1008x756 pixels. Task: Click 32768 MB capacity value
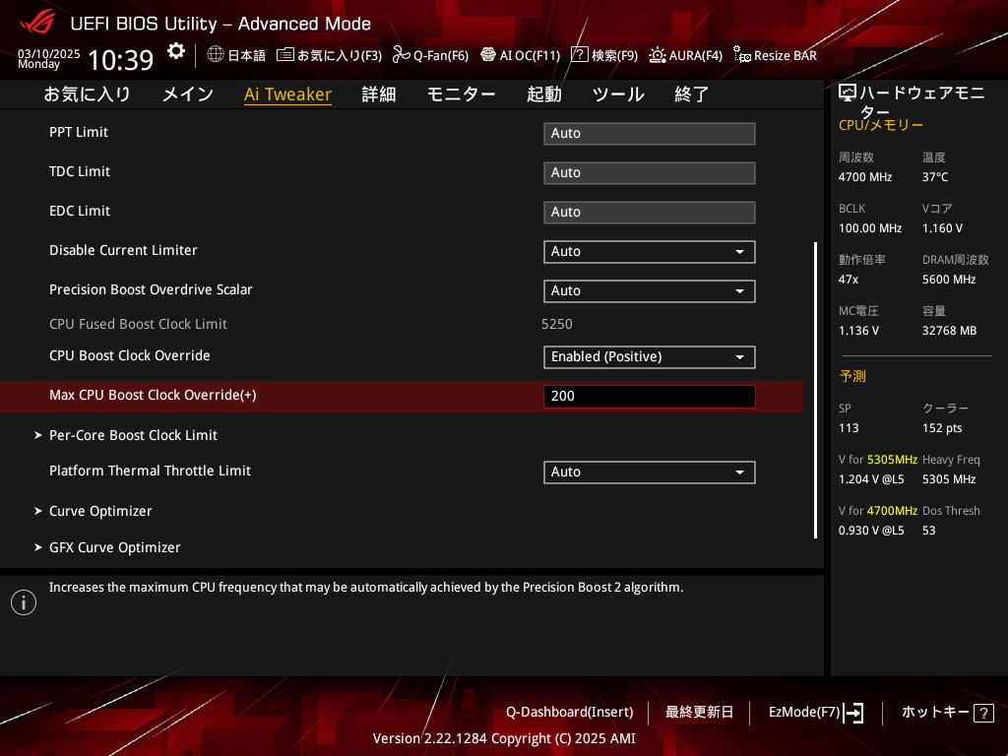pyautogui.click(x=950, y=331)
